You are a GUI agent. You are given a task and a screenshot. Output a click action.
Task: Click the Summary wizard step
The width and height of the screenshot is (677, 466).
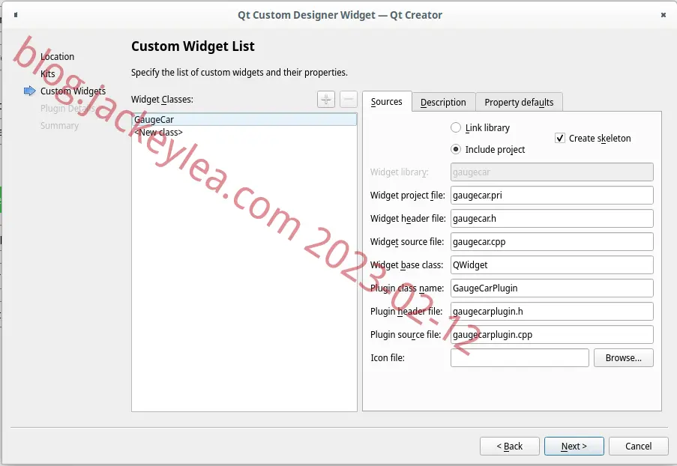pyautogui.click(x=59, y=126)
